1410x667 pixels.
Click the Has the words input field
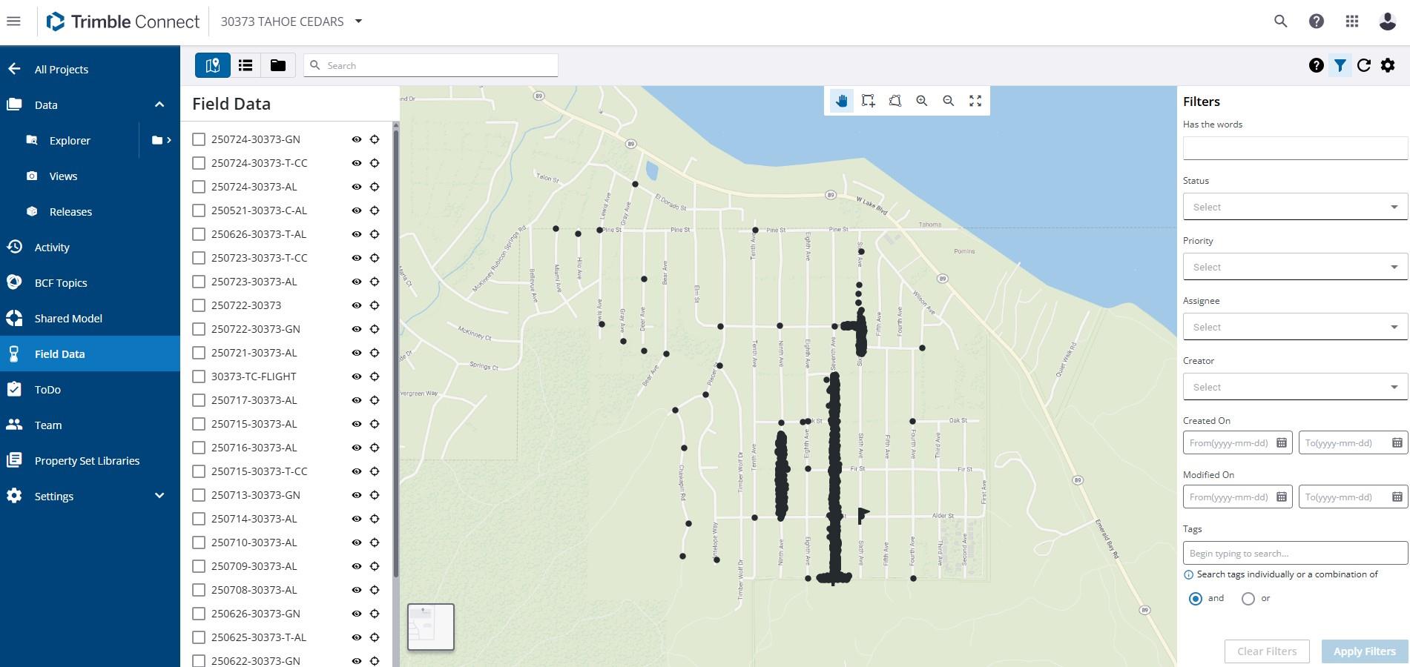click(x=1294, y=148)
